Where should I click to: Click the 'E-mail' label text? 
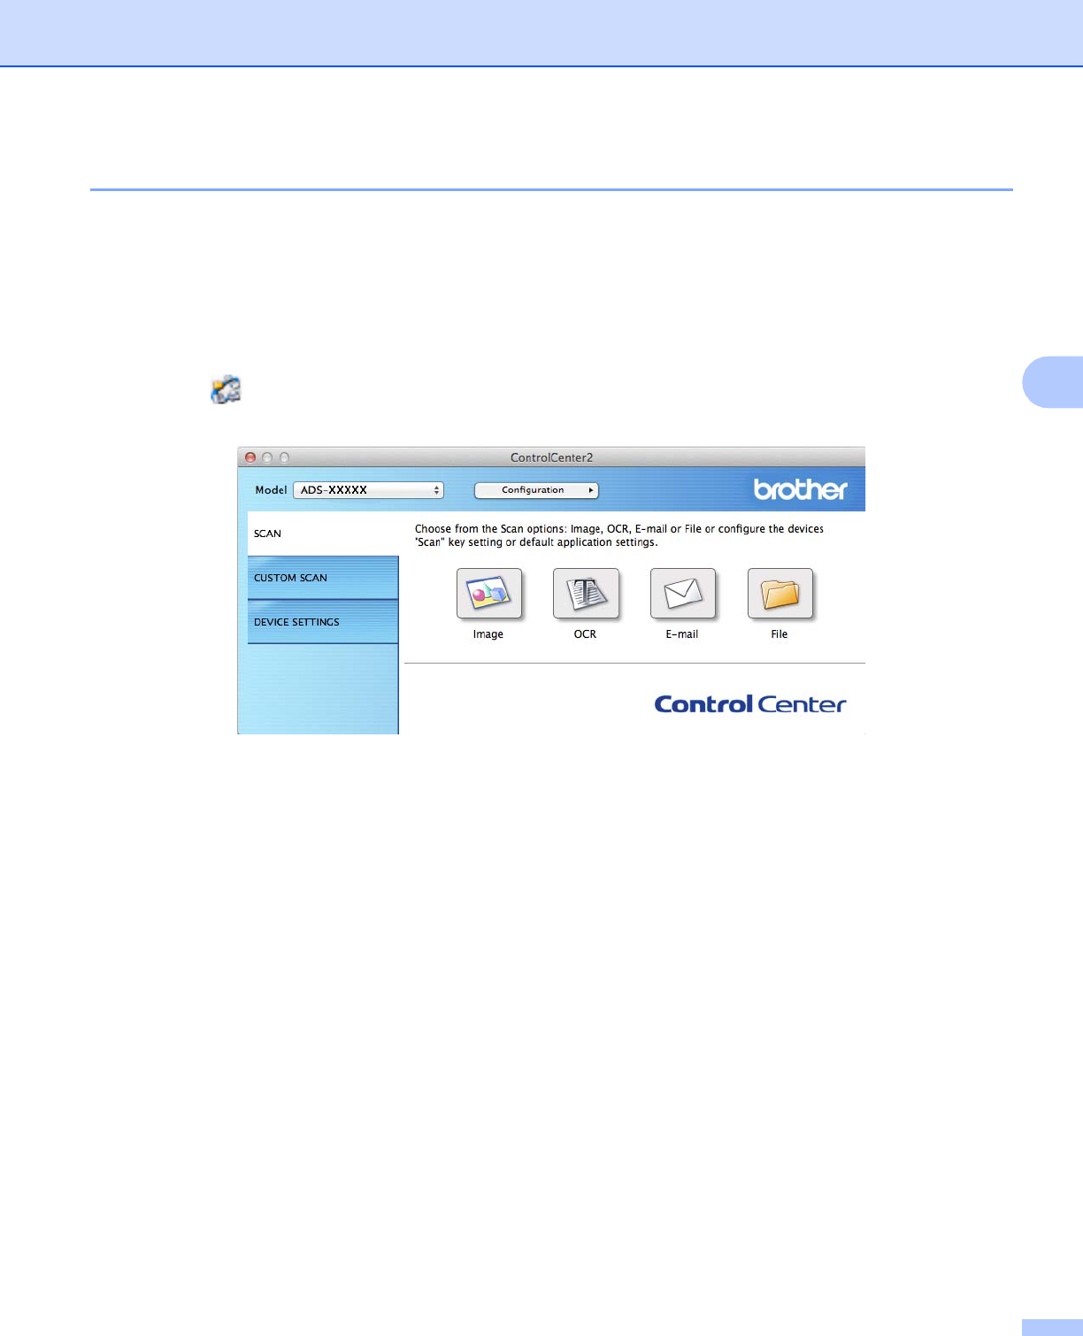coord(682,634)
